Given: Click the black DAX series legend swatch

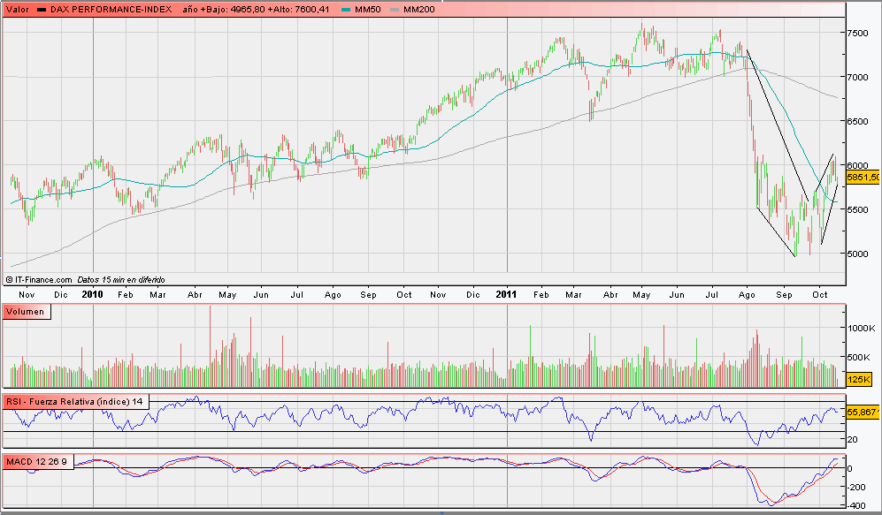Looking at the screenshot, I should pyautogui.click(x=42, y=10).
